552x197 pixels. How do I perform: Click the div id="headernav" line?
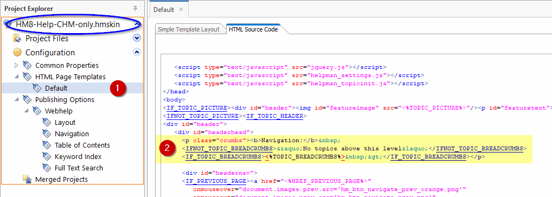tap(220, 173)
